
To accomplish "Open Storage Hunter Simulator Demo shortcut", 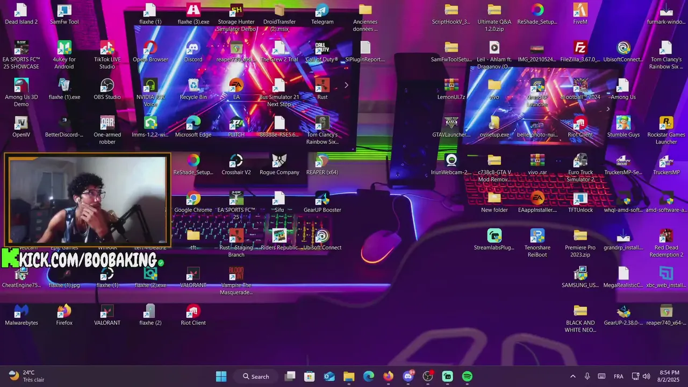I will (236, 18).
